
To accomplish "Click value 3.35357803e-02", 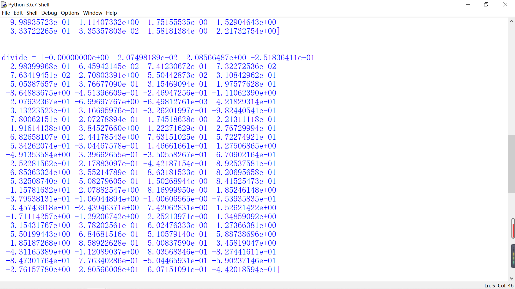I will 109,31.
